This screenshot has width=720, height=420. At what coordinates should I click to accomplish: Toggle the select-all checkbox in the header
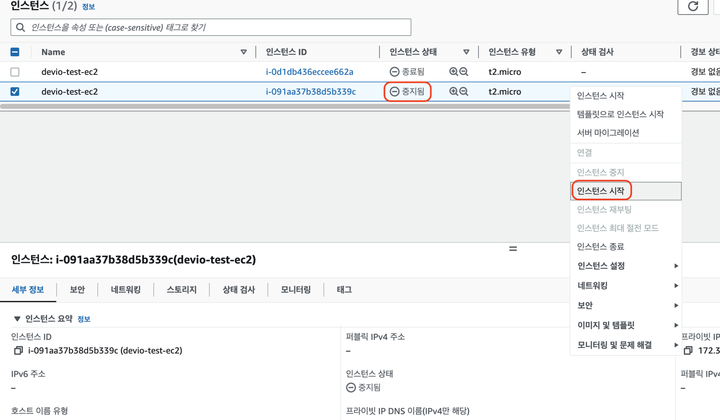tap(14, 52)
